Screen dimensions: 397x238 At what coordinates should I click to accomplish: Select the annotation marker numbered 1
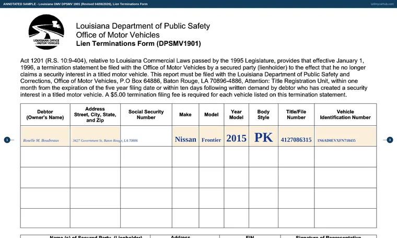coord(7,140)
